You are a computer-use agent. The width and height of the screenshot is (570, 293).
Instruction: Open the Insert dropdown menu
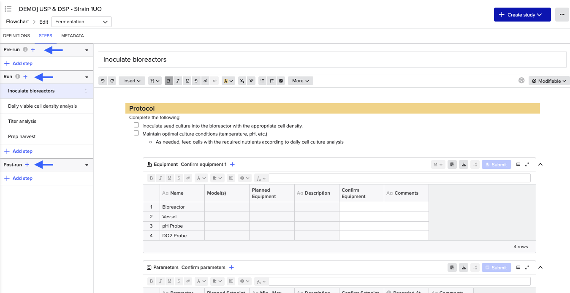(132, 81)
